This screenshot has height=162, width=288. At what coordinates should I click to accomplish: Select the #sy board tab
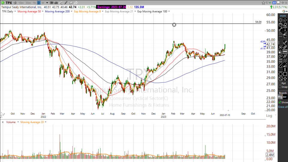(x=280, y=97)
